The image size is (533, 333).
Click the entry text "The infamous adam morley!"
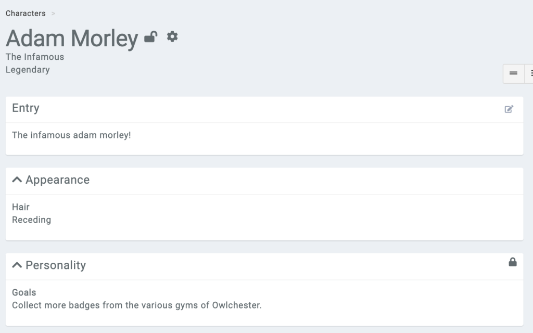[71, 135]
